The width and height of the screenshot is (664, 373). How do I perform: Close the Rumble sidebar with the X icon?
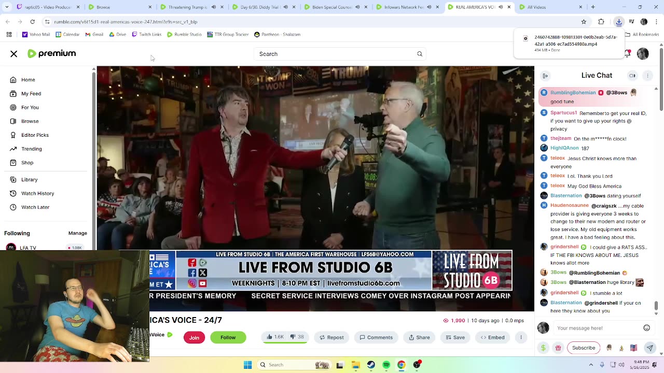pos(14,54)
